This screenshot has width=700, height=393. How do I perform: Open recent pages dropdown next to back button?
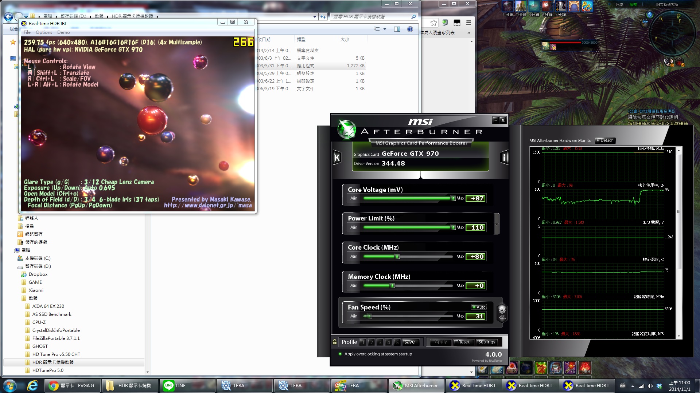(x=26, y=17)
